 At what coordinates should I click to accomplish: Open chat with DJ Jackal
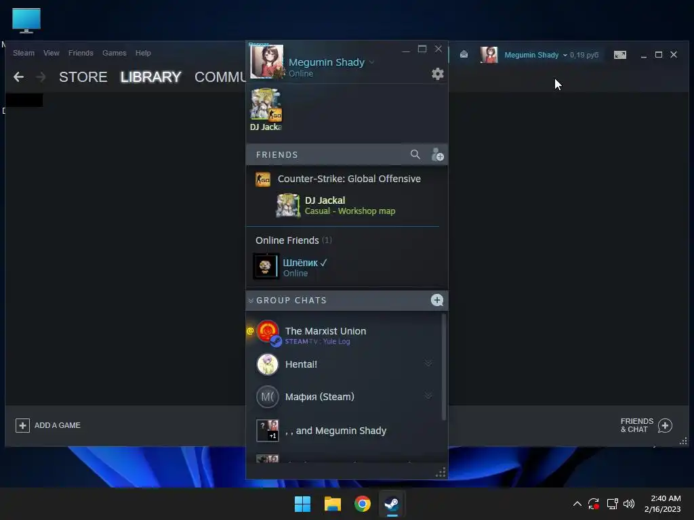pyautogui.click(x=346, y=206)
